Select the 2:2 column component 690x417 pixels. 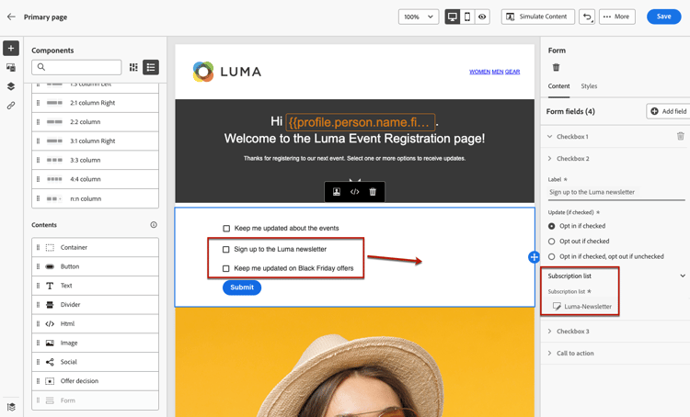click(95, 122)
